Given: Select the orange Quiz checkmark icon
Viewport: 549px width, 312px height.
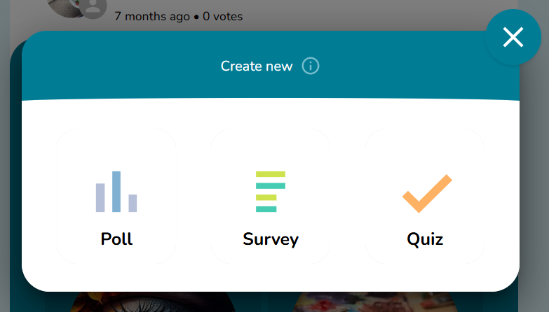Looking at the screenshot, I should (426, 193).
